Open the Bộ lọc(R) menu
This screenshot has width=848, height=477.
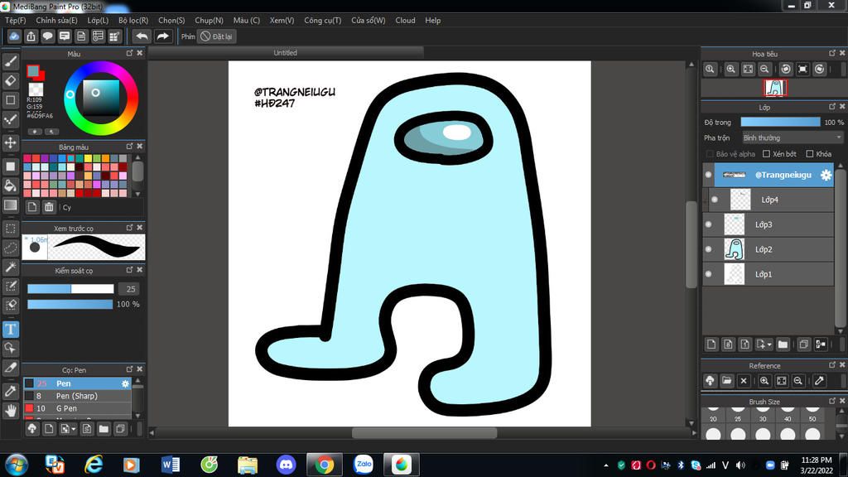click(133, 21)
